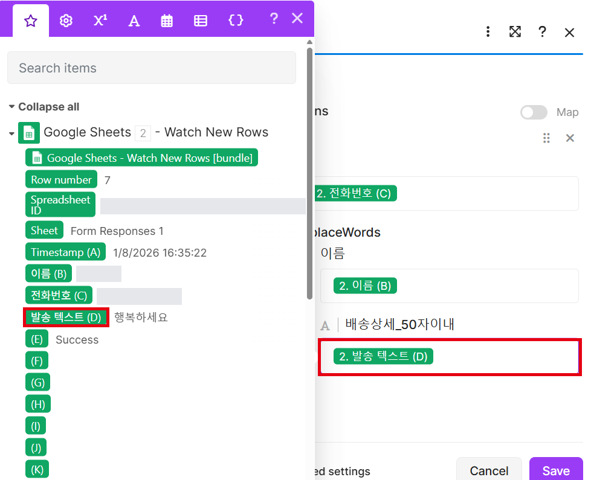Toggle the Map switch
The height and width of the screenshot is (480, 591).
(534, 112)
